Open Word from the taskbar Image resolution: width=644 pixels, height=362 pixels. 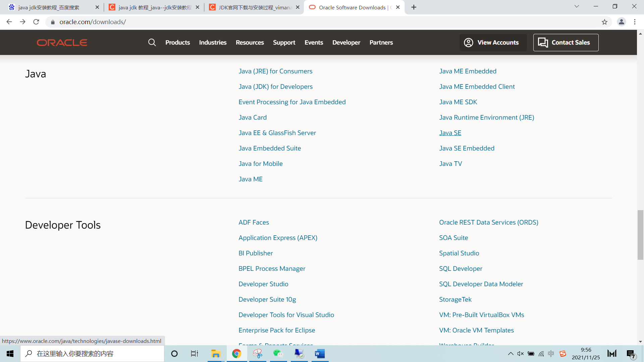(x=320, y=354)
